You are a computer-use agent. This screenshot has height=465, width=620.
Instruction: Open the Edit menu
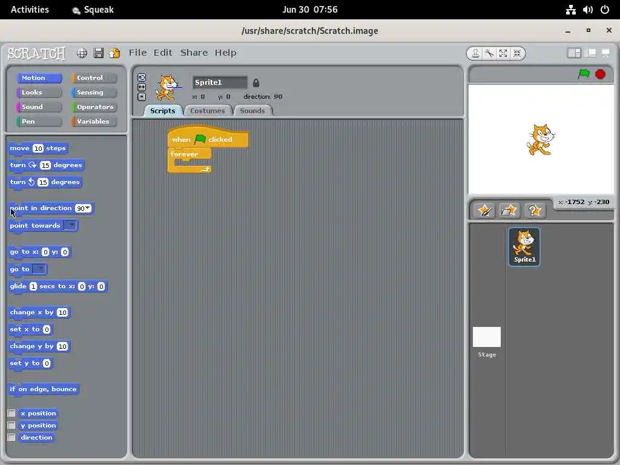[163, 53]
